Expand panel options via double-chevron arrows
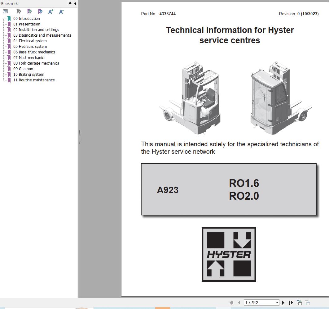This screenshot has width=329, height=309. click(x=70, y=3)
